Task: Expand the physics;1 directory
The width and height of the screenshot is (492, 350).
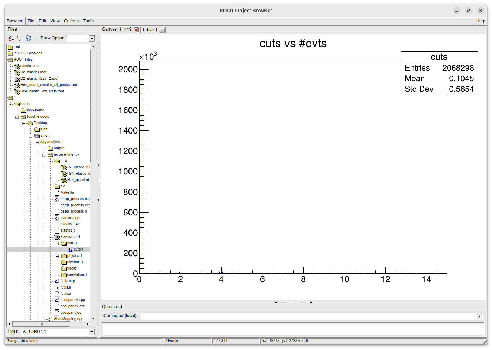Action: click(57, 256)
